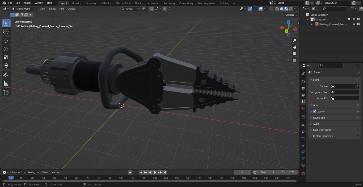Expand Battery_Powered_Rescue object in outliner
363x187 pixels.
(x=312, y=24)
